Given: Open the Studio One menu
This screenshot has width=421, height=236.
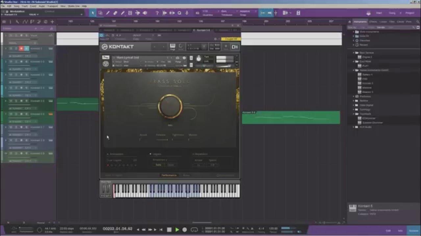Looking at the screenshot, I should [x=74, y=6].
